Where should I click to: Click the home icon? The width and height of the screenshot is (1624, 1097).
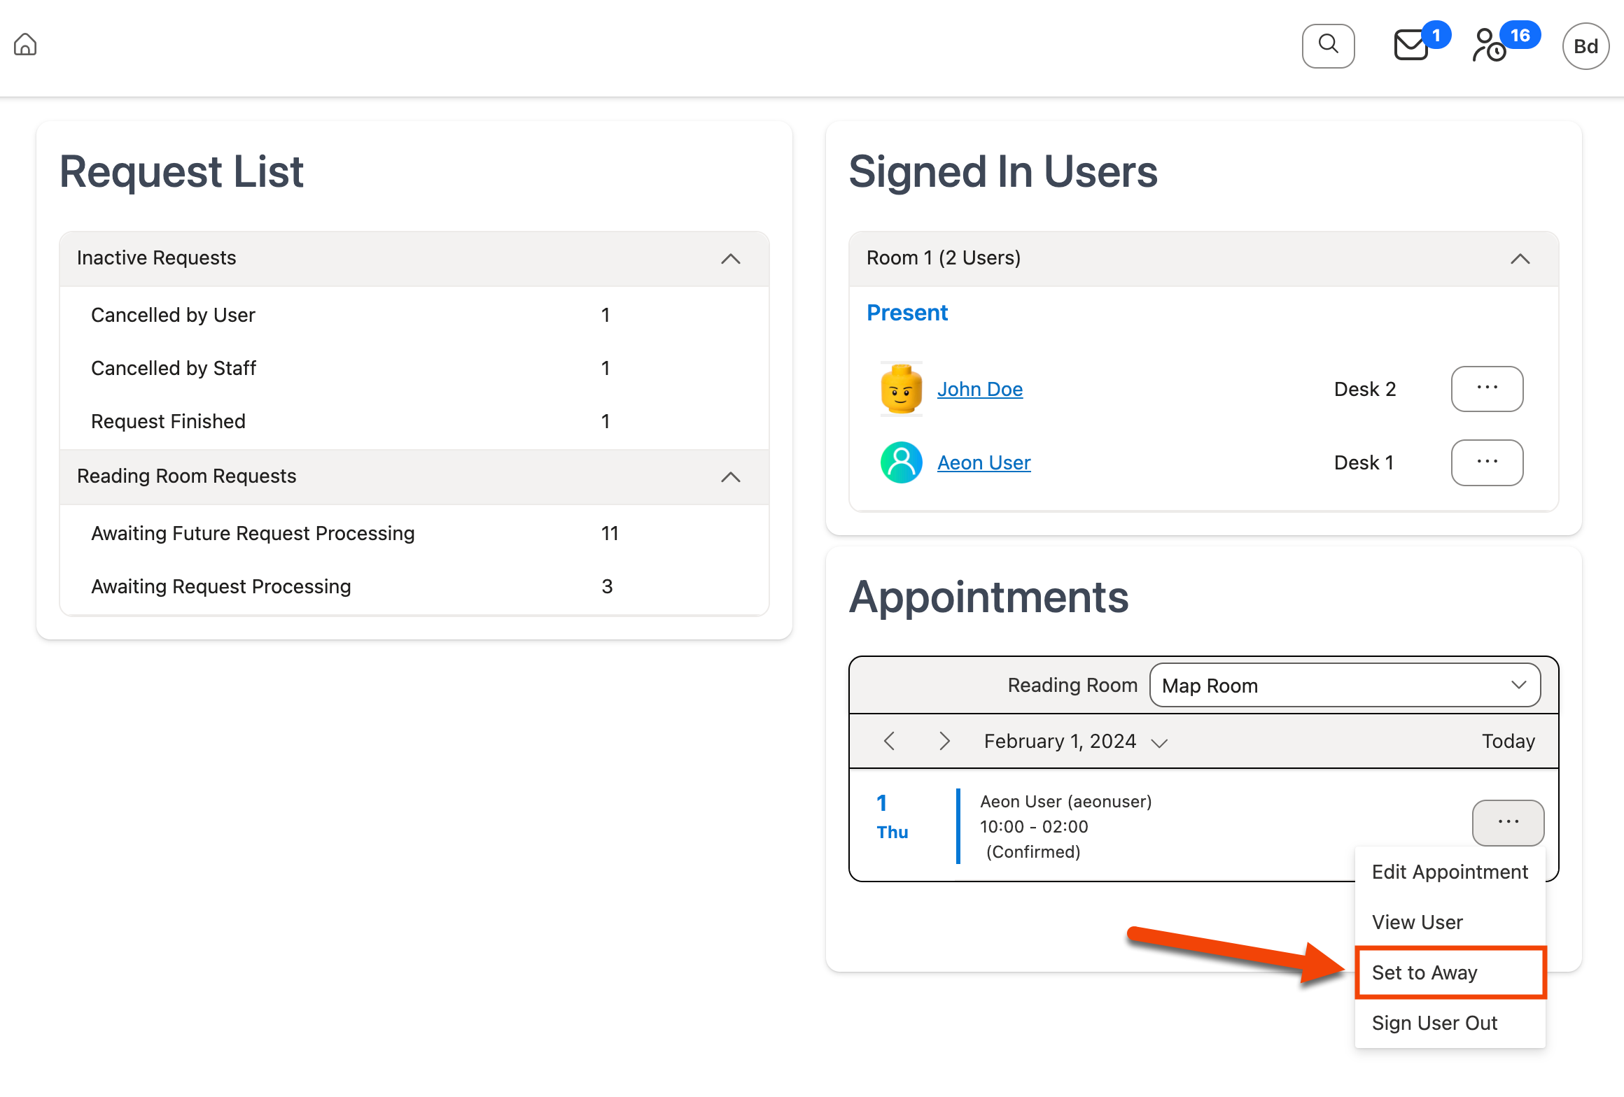tap(25, 45)
